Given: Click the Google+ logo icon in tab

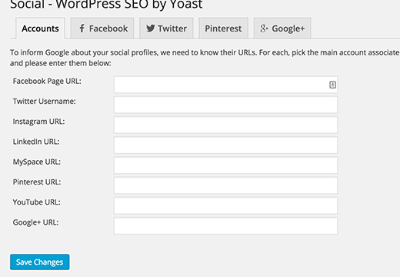Looking at the screenshot, I should pyautogui.click(x=264, y=28).
